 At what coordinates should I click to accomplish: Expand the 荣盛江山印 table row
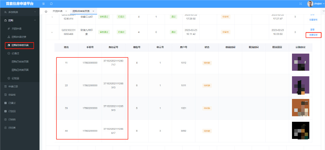click(52, 17)
